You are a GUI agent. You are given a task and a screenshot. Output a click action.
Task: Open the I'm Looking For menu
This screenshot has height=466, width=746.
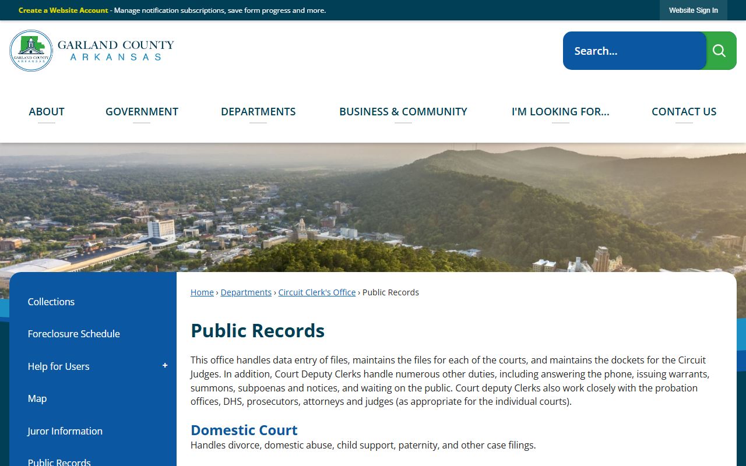(x=561, y=112)
